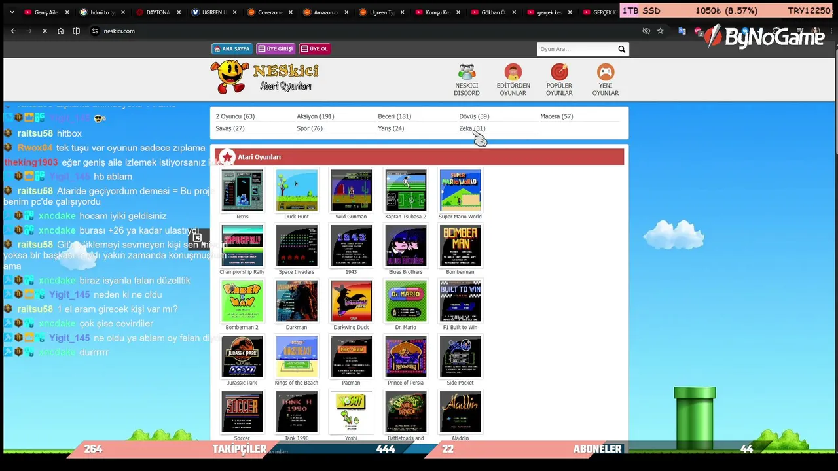
Task: Click the site info icon beside neskici.com
Action: (x=95, y=31)
